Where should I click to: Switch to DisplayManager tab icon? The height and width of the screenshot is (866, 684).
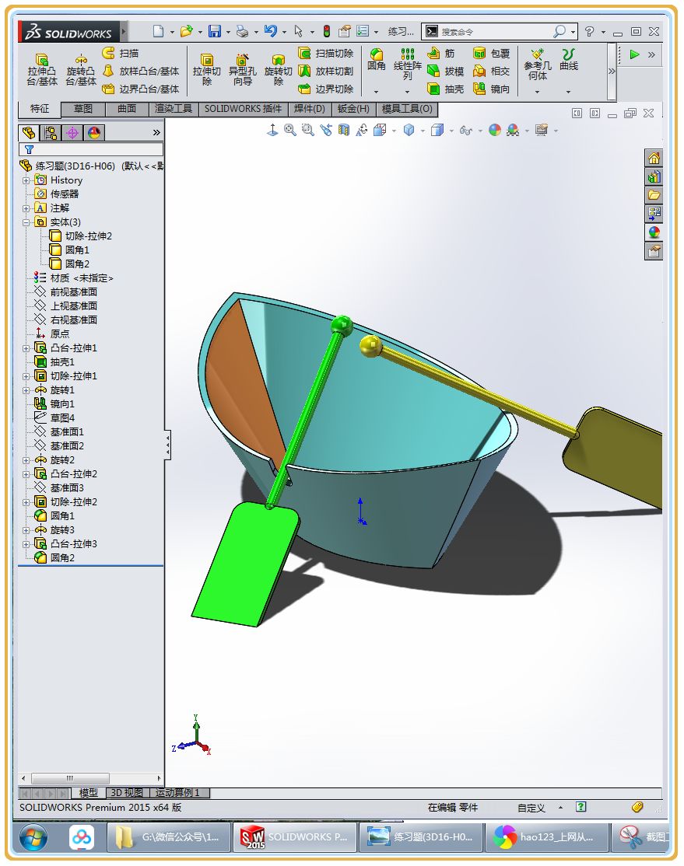coord(94,133)
